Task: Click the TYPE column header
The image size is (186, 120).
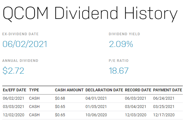Action: (x=34, y=90)
